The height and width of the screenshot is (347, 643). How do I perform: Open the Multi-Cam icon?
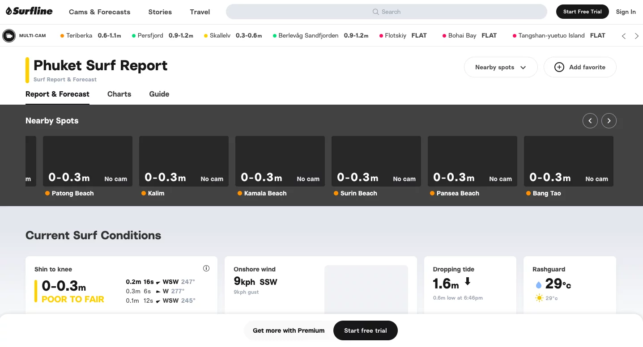click(9, 35)
